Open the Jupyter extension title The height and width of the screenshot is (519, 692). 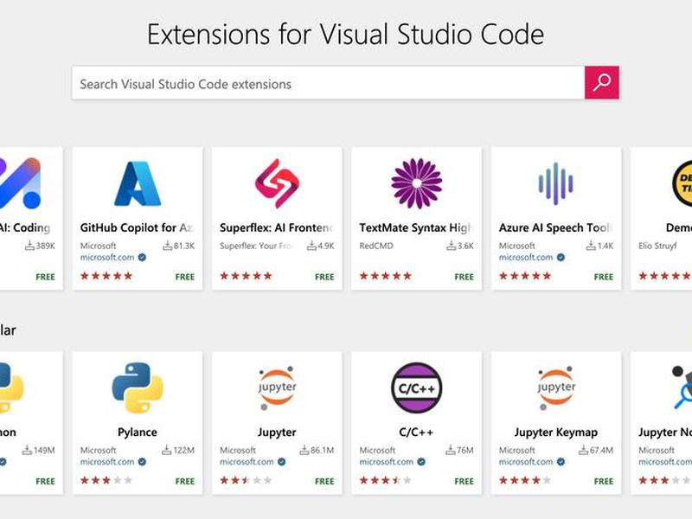pos(277,432)
